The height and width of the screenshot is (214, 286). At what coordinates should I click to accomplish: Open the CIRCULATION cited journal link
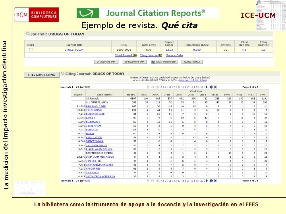click(x=94, y=138)
